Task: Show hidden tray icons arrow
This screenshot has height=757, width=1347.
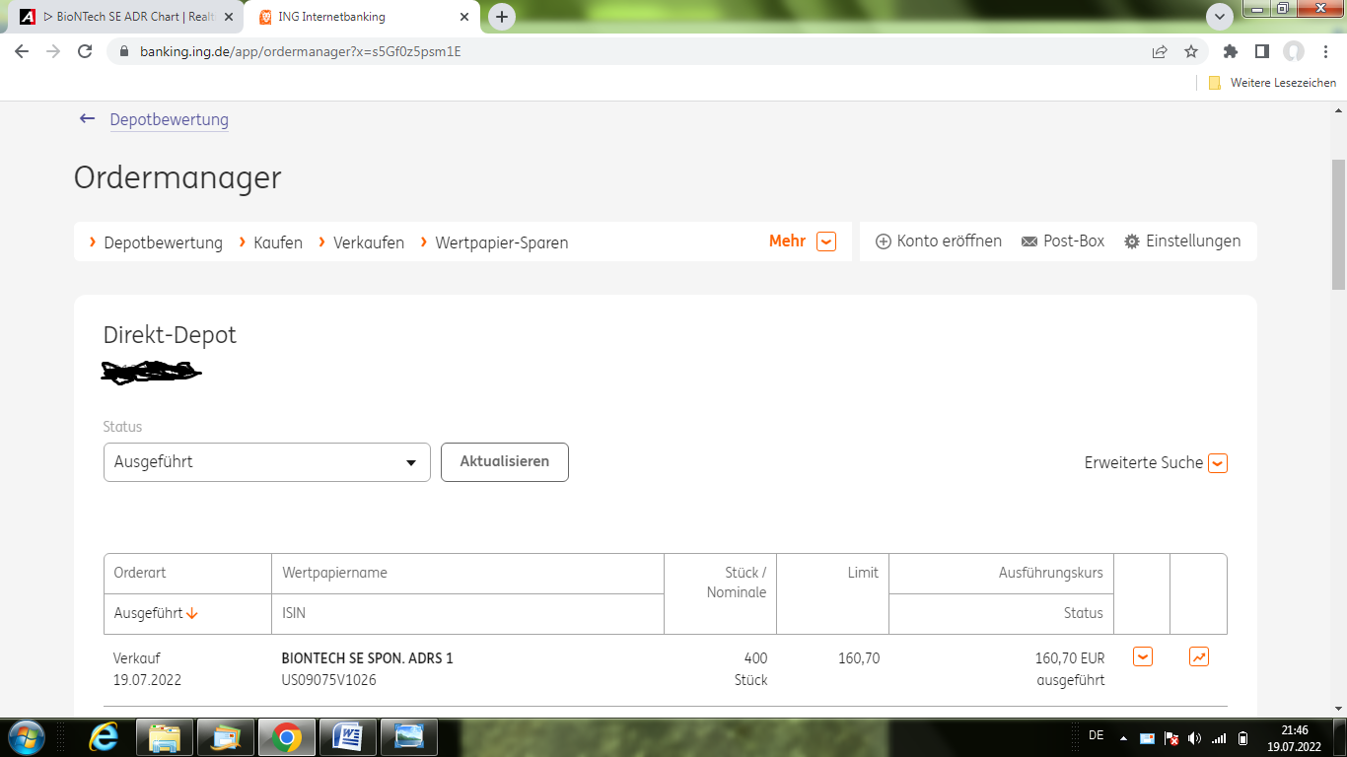Action: [1123, 738]
